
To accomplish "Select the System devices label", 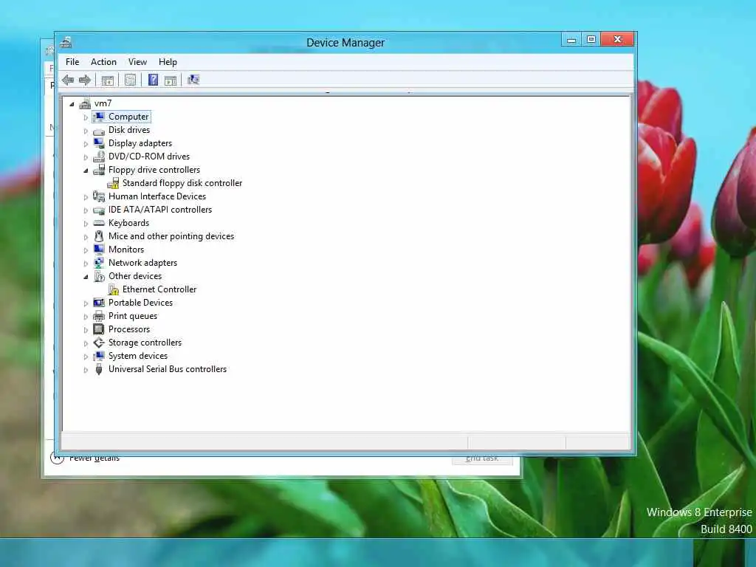I will point(138,356).
